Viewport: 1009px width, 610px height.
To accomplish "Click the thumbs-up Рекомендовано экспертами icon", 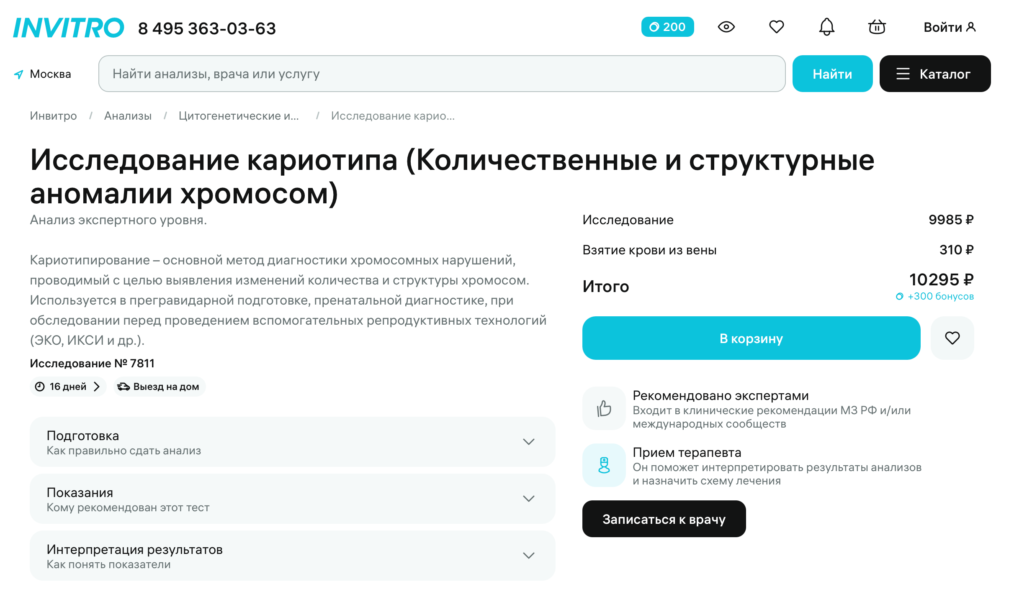I will pos(604,408).
